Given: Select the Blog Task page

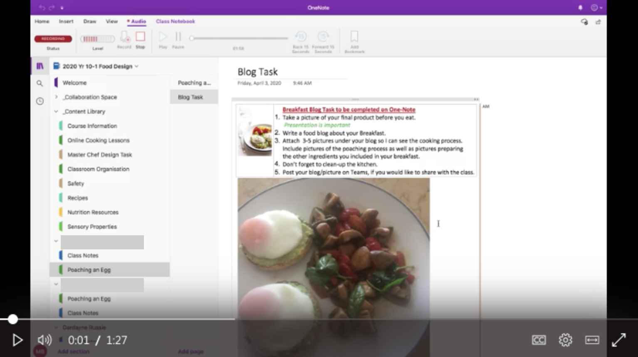Looking at the screenshot, I should [x=194, y=97].
